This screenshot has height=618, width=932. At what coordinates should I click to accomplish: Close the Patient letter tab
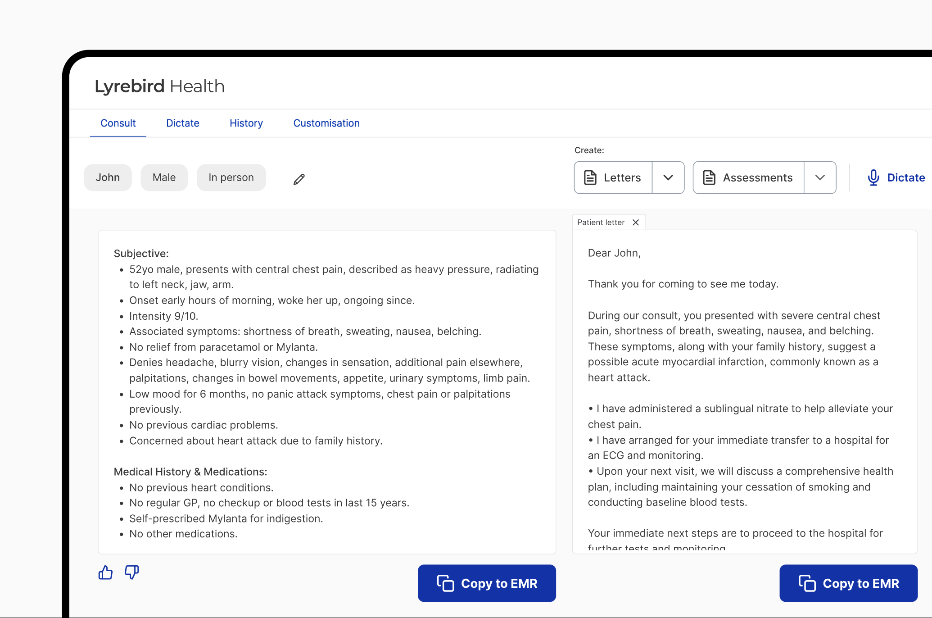click(635, 222)
